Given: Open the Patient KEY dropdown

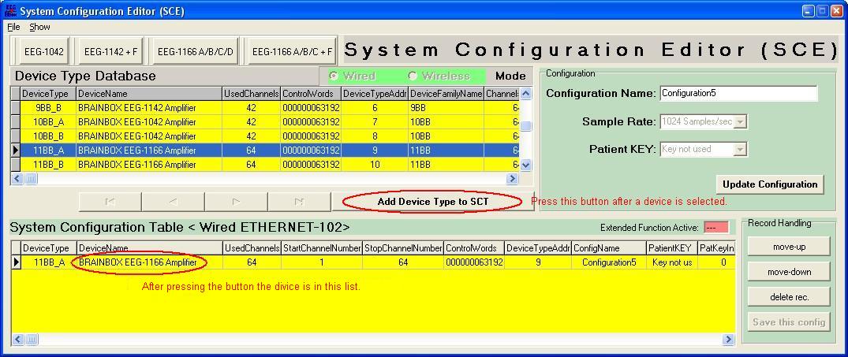Looking at the screenshot, I should pos(741,150).
